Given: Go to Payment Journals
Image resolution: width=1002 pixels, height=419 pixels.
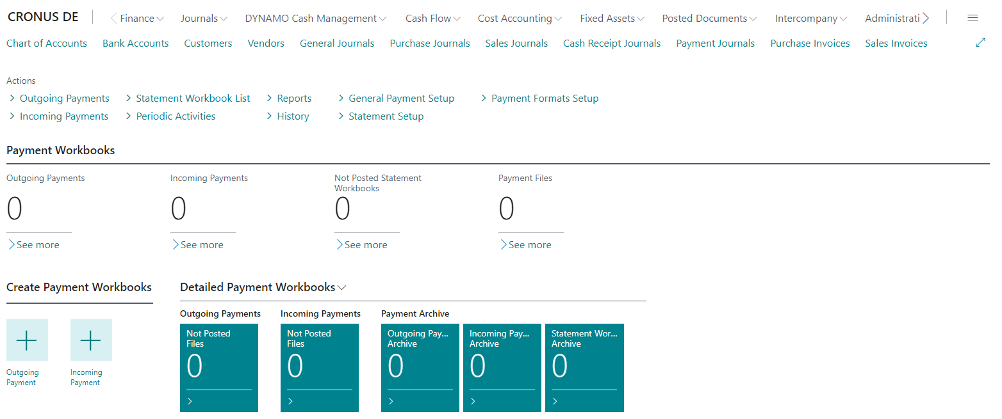Looking at the screenshot, I should (716, 43).
